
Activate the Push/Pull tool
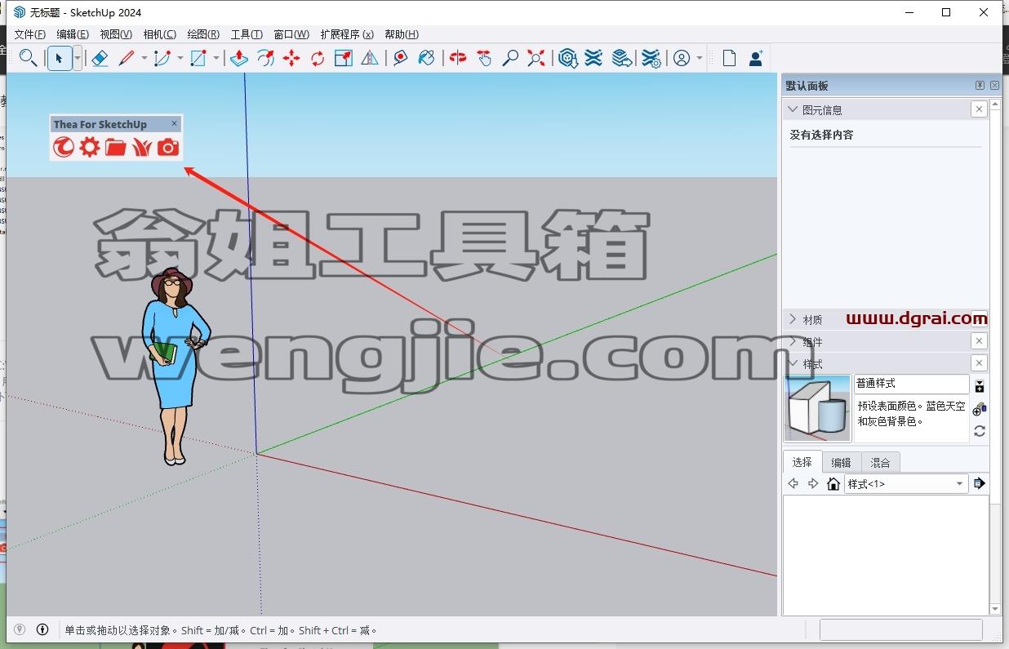(x=239, y=58)
